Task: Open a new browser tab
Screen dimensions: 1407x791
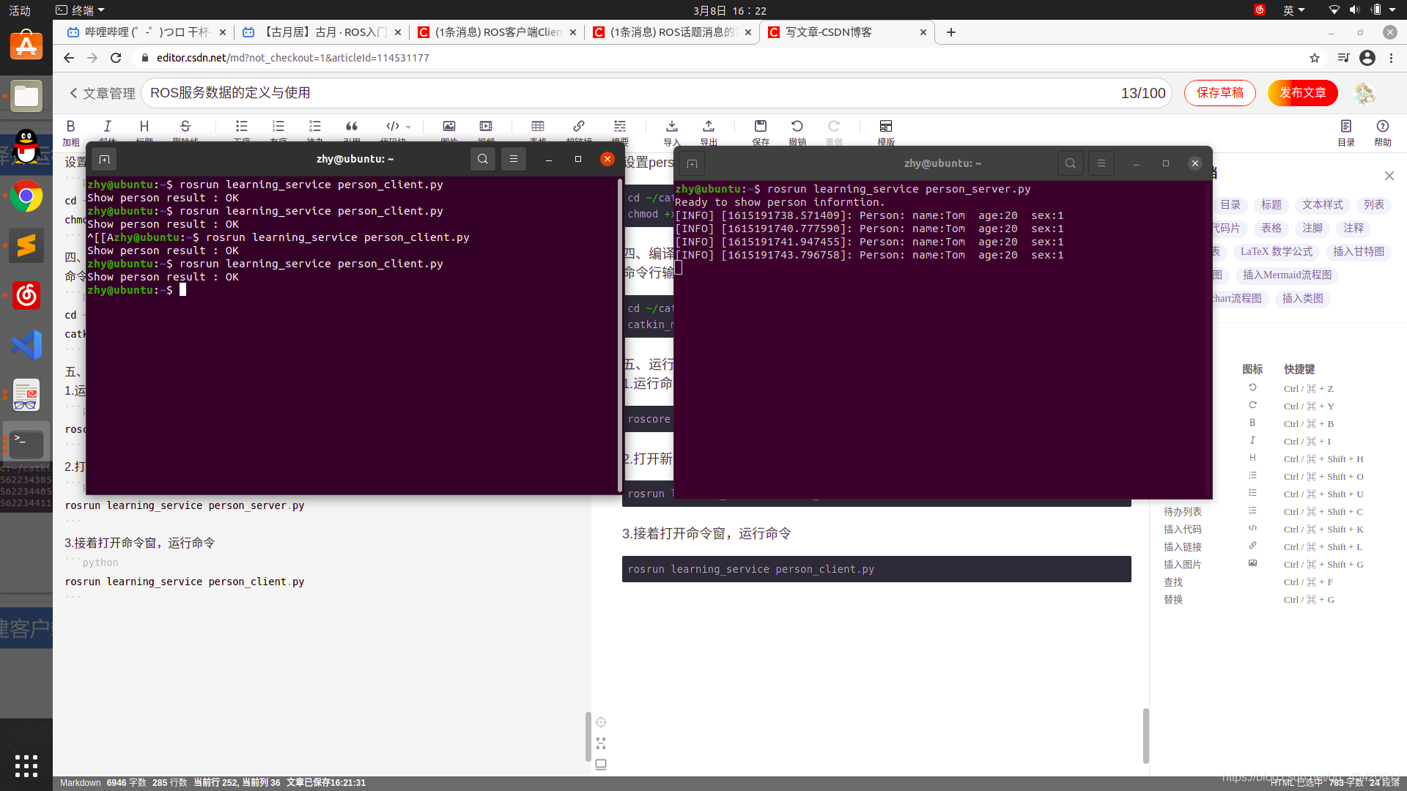Action: tap(951, 32)
